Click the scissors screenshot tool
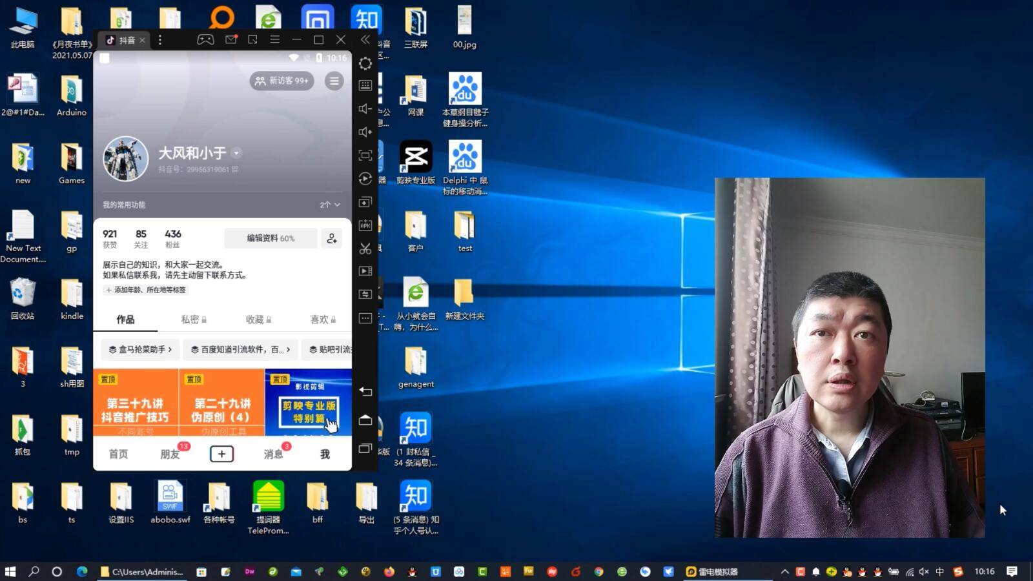This screenshot has height=581, width=1033. (365, 249)
